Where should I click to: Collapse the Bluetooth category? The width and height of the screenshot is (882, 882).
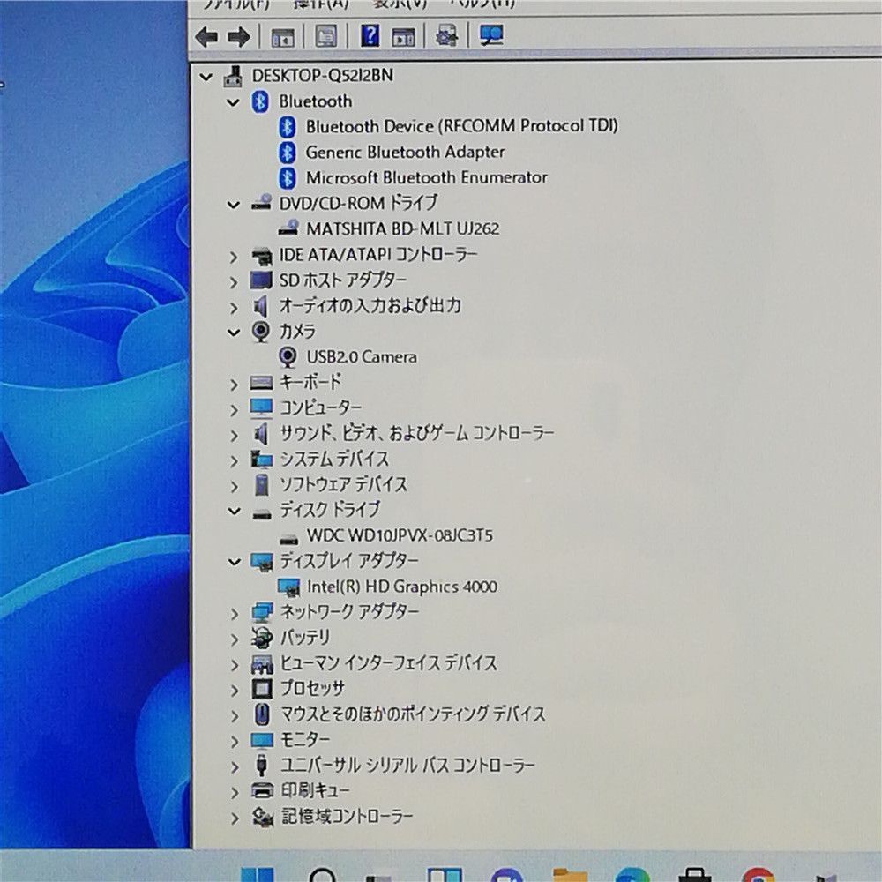click(x=234, y=102)
